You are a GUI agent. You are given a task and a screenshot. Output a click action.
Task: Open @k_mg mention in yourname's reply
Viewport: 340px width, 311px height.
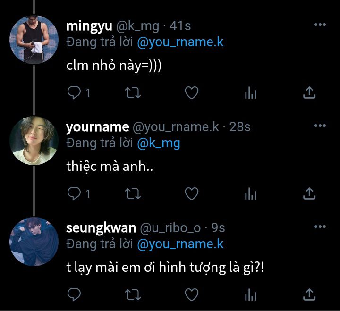pyautogui.click(x=159, y=143)
